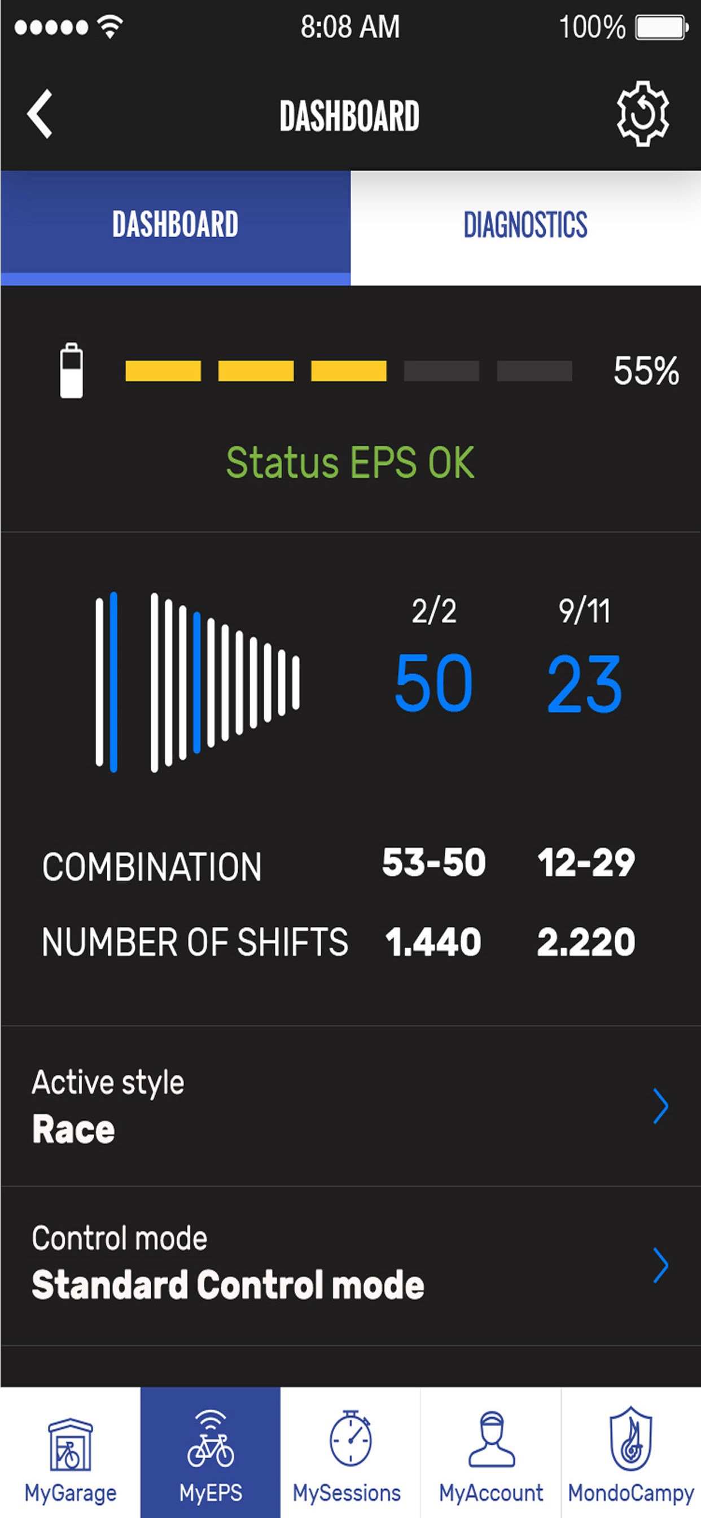Tap the chainring value 50
Screen dimensions: 701x1518
tap(433, 683)
